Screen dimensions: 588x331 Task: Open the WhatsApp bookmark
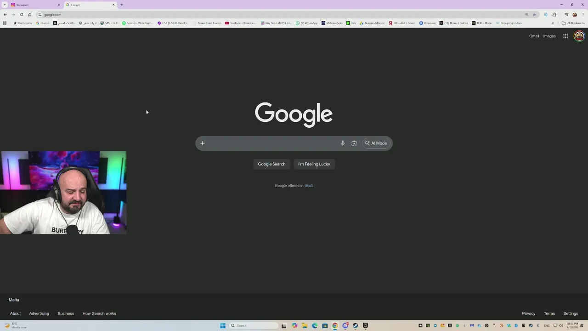(x=307, y=23)
